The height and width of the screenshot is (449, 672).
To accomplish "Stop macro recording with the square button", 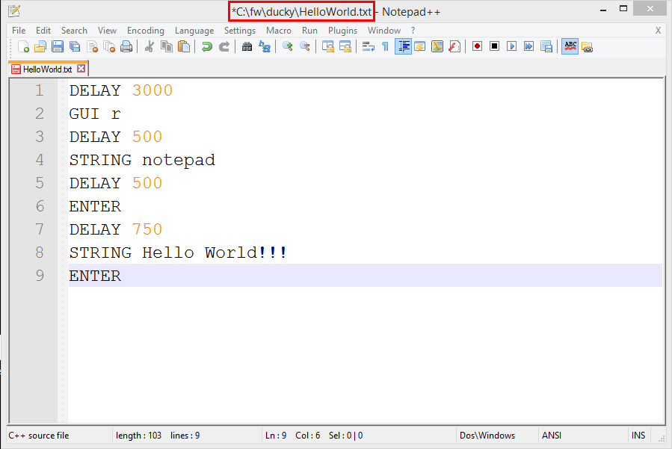I will (x=494, y=46).
